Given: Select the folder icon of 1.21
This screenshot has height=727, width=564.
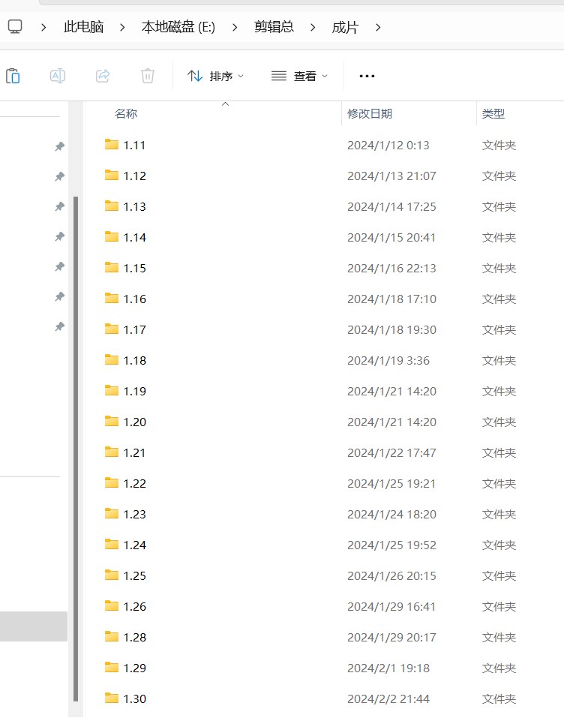Looking at the screenshot, I should [111, 452].
